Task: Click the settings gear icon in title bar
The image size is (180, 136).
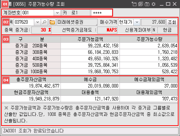Action: coord(153,4)
